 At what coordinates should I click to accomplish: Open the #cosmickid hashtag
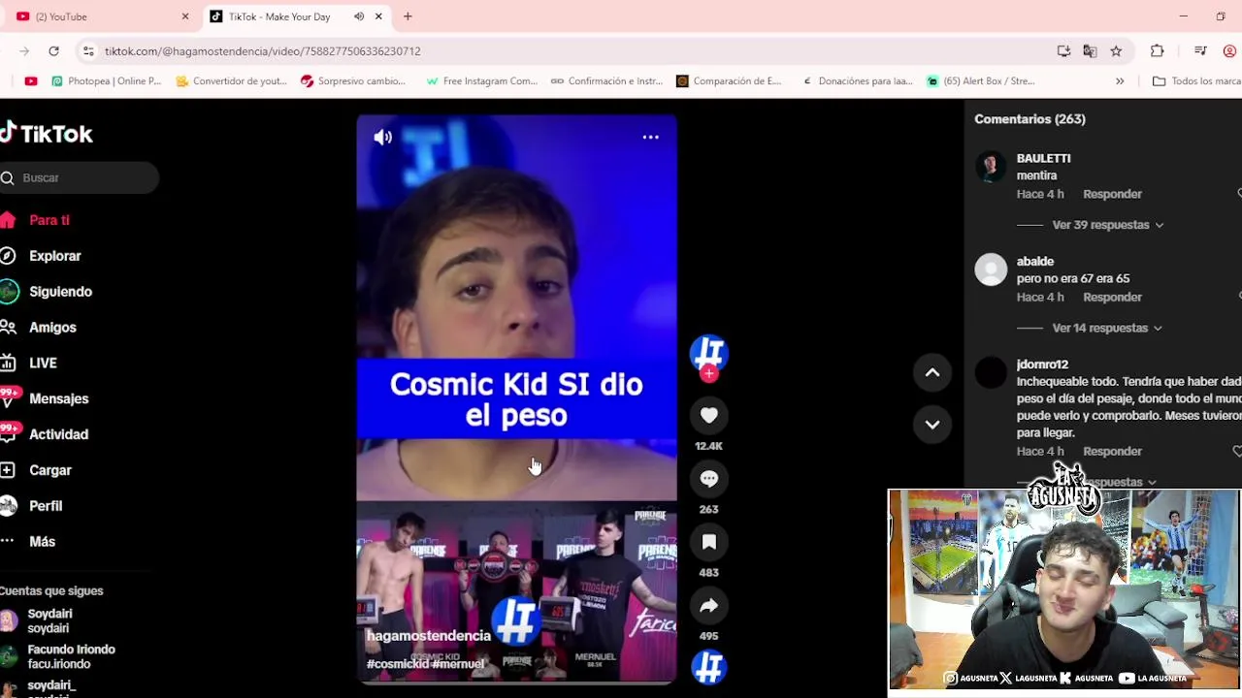397,664
